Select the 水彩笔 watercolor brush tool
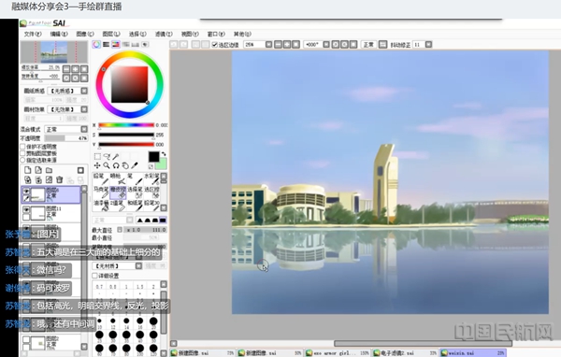The height and width of the screenshot is (357, 561). (151, 179)
